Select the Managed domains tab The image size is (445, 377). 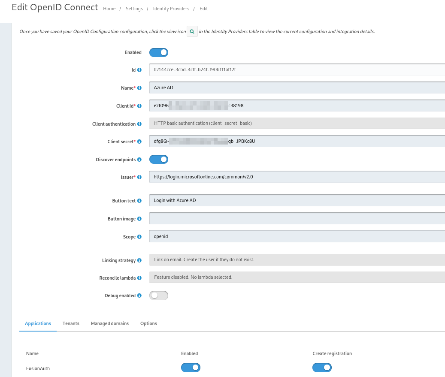tap(110, 323)
